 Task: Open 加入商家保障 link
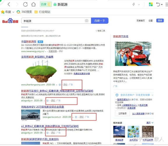pos(138,114)
